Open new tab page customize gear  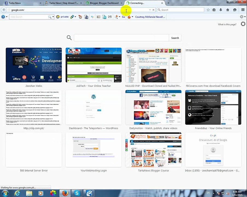[x=243, y=24]
